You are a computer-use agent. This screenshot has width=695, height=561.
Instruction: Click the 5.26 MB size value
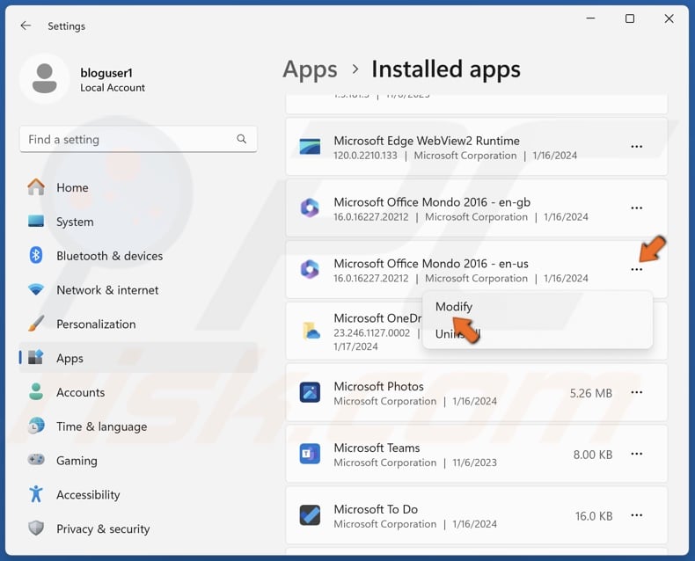[591, 393]
